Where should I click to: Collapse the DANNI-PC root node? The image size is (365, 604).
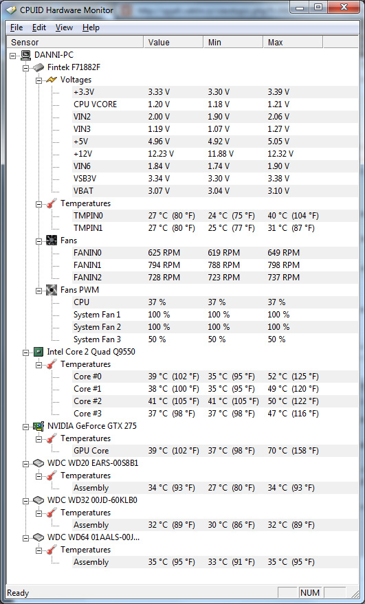[13, 56]
